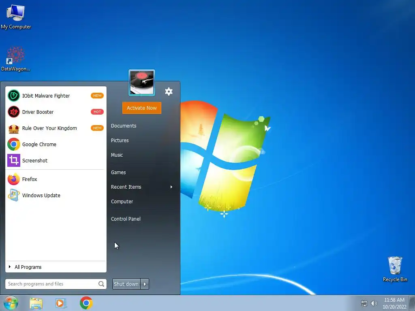Launch Driver Booster from its red icon
415x311 pixels.
(13, 112)
